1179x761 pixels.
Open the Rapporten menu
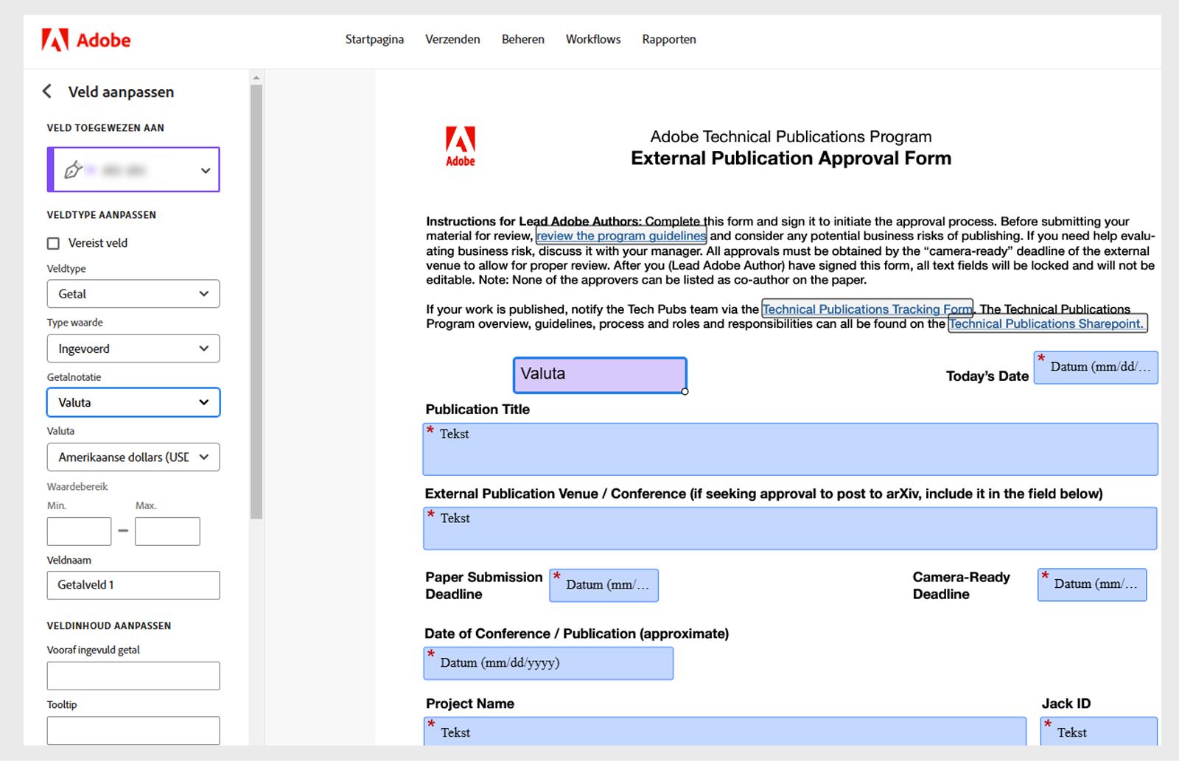669,39
